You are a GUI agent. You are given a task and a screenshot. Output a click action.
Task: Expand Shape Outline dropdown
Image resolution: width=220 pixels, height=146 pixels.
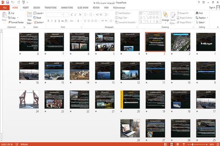185,18
